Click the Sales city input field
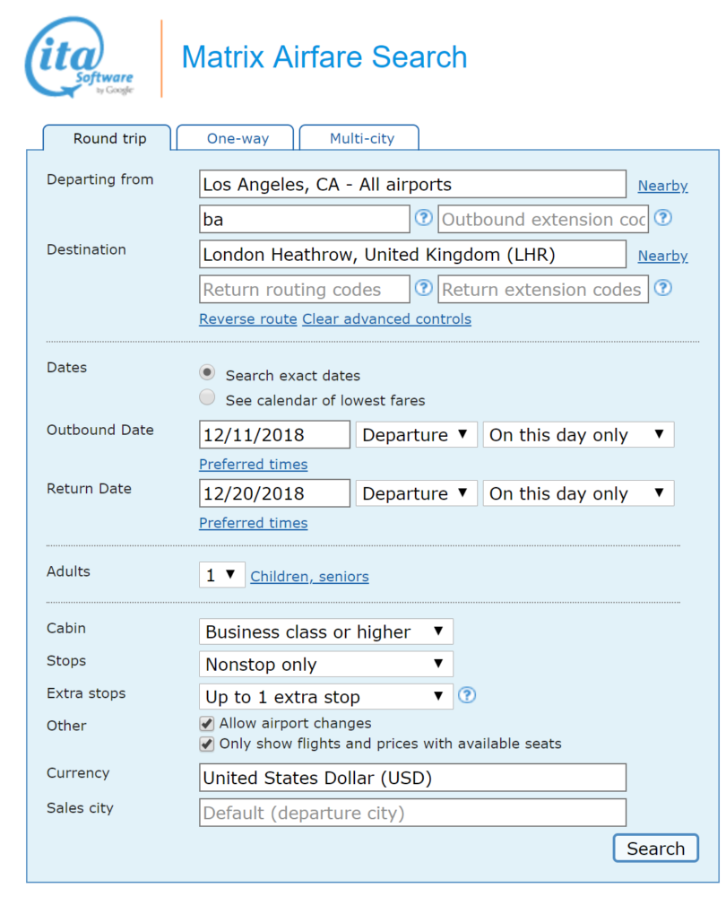The height and width of the screenshot is (897, 726). [412, 813]
